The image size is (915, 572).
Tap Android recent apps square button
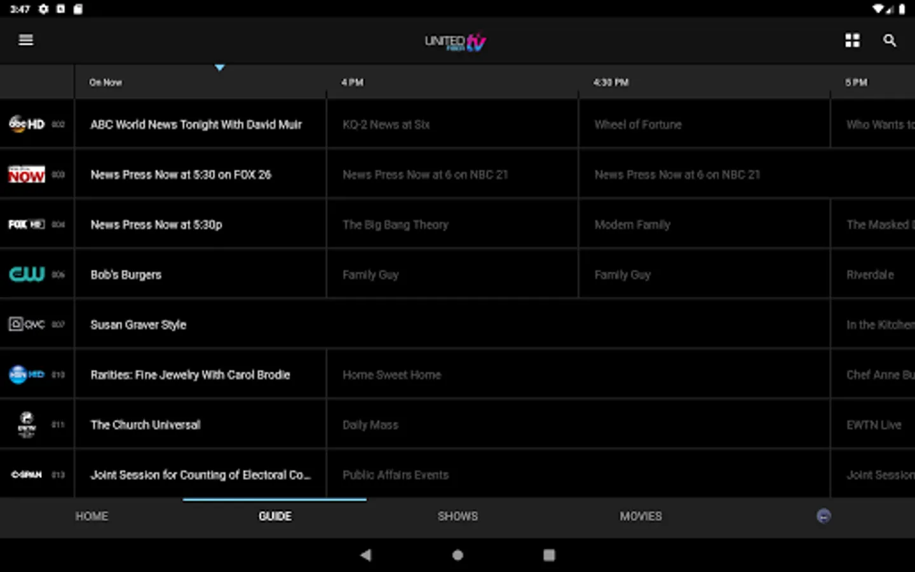pyautogui.click(x=549, y=555)
